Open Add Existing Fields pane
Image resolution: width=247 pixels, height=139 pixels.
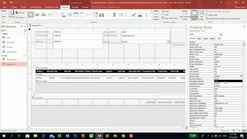pos(184,15)
